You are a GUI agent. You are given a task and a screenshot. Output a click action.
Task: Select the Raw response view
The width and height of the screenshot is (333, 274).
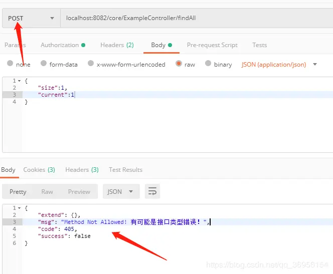[47, 192]
